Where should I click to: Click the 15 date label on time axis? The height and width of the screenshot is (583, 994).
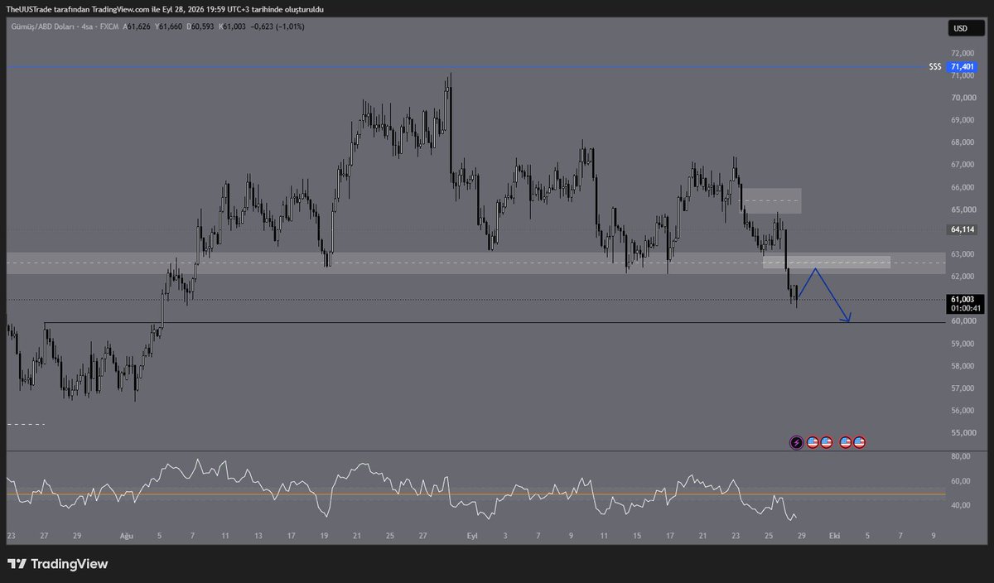(x=636, y=537)
